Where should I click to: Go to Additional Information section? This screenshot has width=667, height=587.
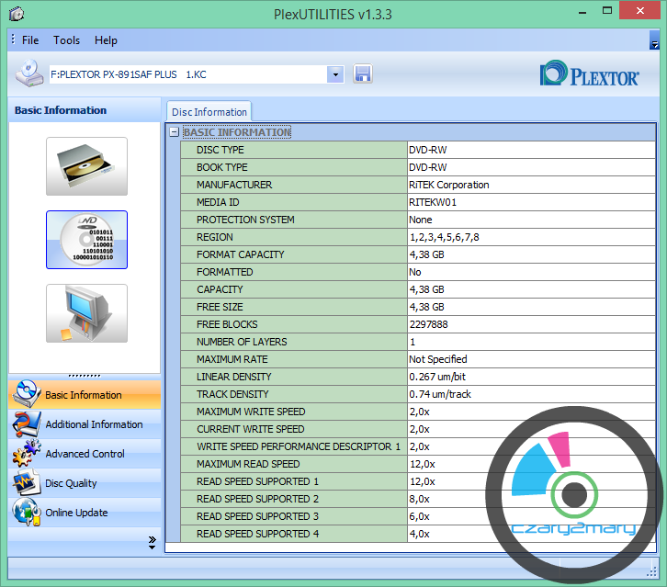click(93, 424)
